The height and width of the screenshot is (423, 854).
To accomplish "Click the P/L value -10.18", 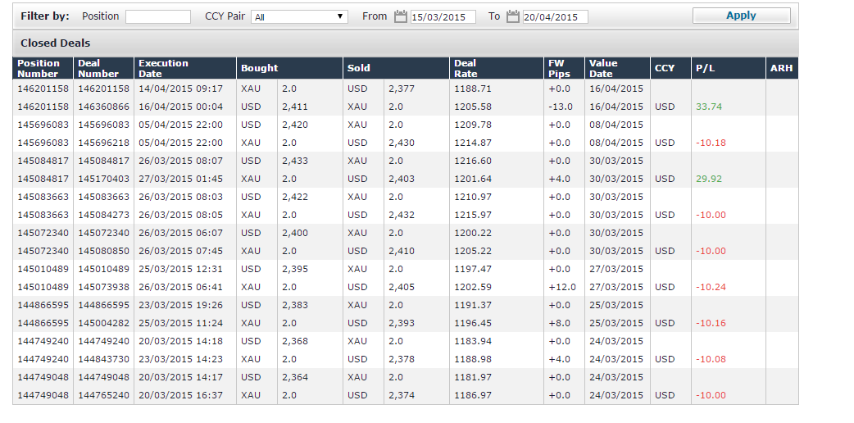I will pos(711,143).
